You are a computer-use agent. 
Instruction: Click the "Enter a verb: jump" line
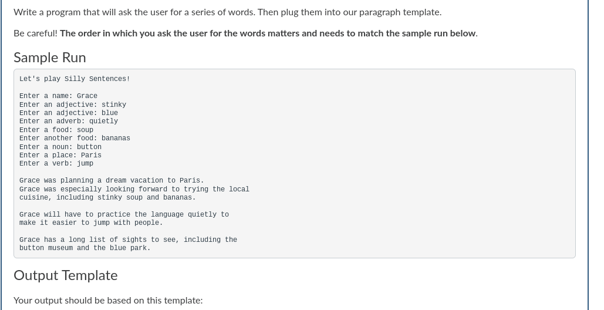coord(56,163)
